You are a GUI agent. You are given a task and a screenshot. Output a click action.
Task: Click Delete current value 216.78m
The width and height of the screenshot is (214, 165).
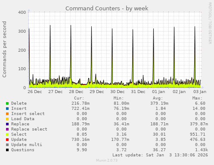81,103
